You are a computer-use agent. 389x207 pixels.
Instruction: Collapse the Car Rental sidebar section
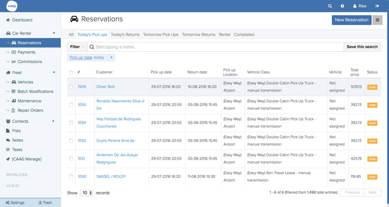point(54,33)
